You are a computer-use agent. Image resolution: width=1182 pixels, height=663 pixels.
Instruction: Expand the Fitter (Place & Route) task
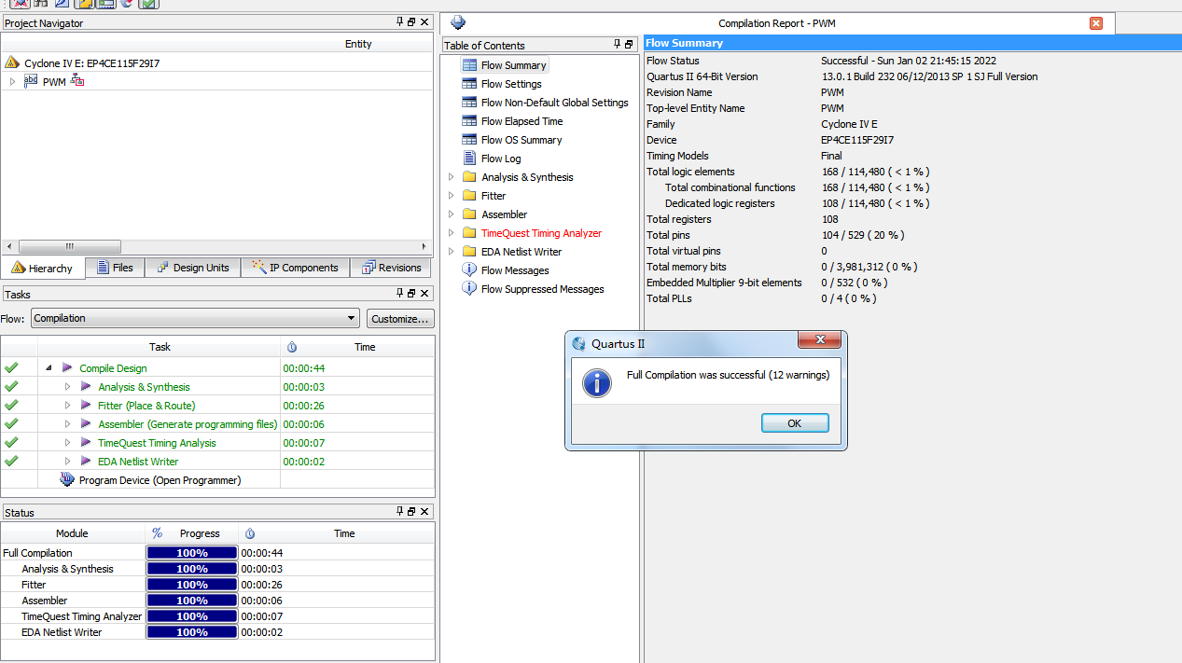[x=67, y=406]
